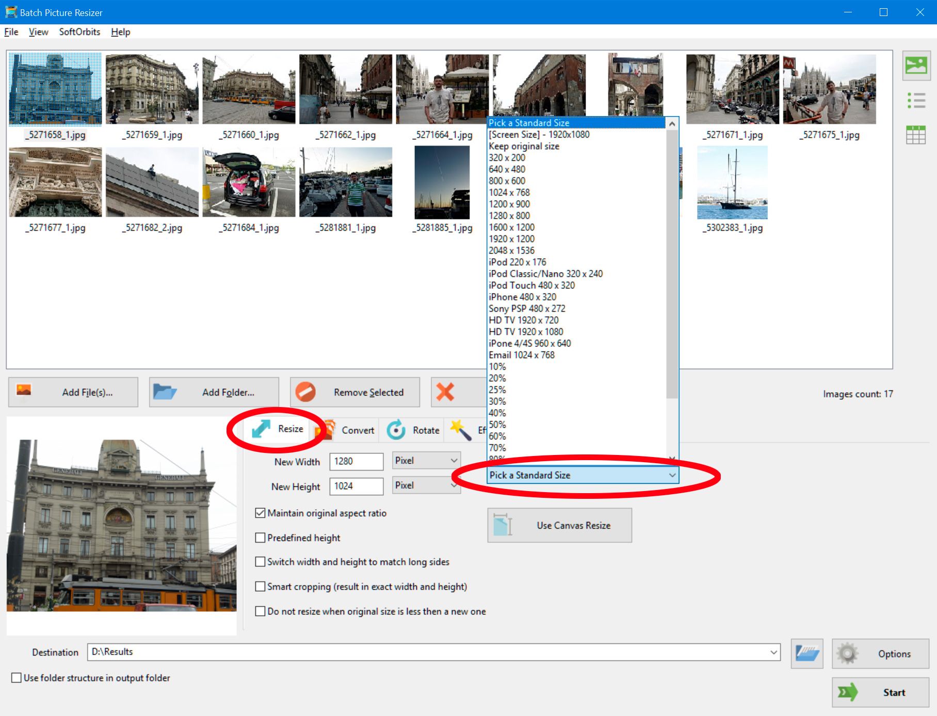Screen dimensions: 937x716
Task: Uncheck Maintain original aspect ratio
Action: [x=260, y=513]
